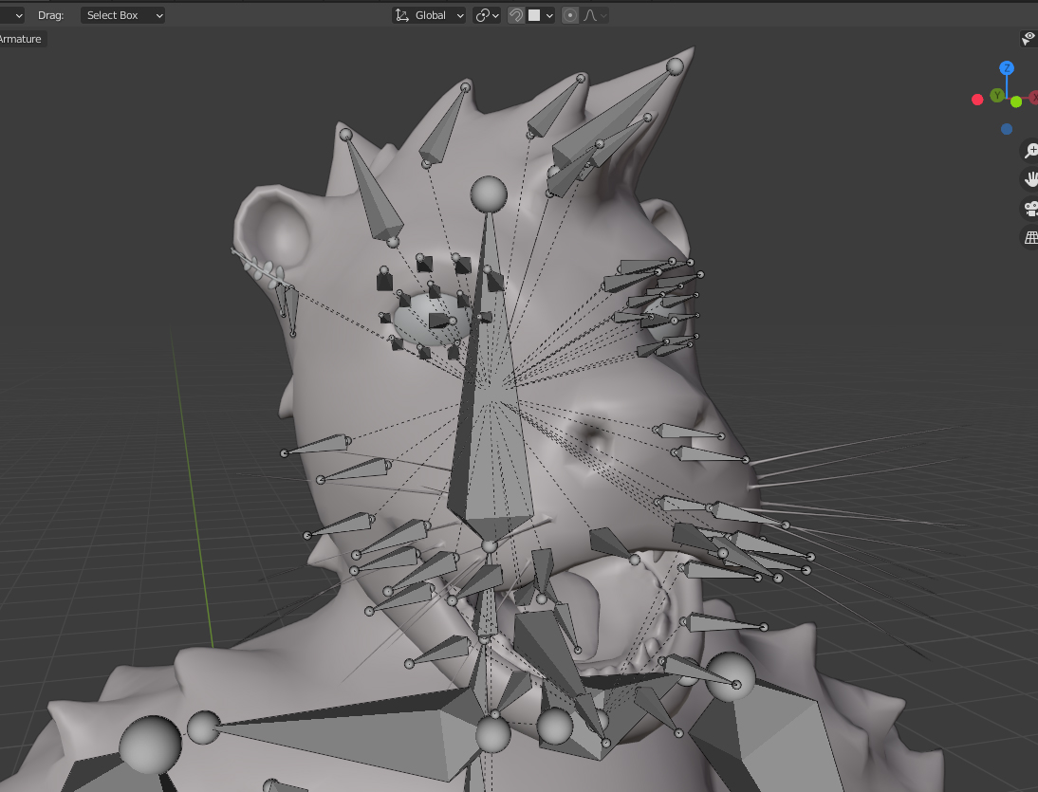Expand the snapping options arrow
Image resolution: width=1038 pixels, height=792 pixels.
[x=549, y=16]
